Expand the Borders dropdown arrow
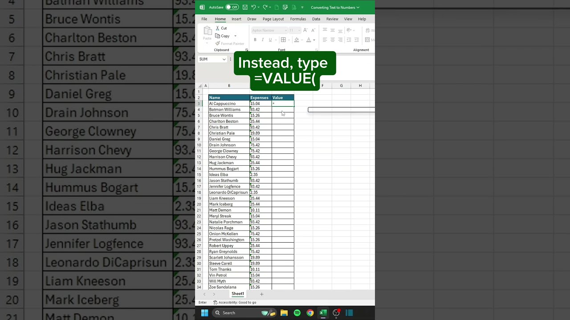The image size is (570, 320). point(289,40)
